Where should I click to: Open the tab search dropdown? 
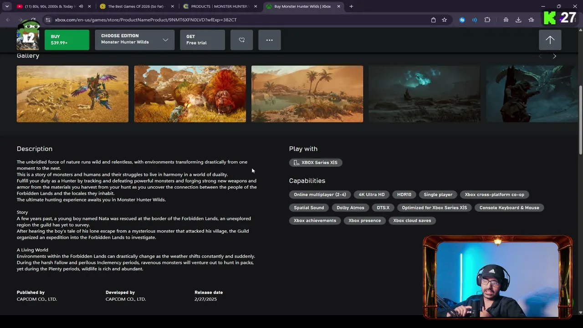coord(7,6)
